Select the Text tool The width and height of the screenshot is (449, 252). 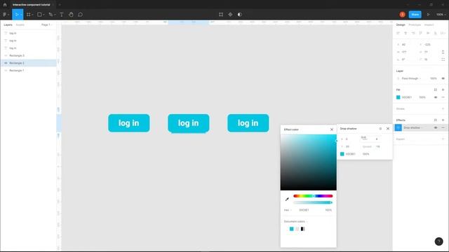pos(61,14)
